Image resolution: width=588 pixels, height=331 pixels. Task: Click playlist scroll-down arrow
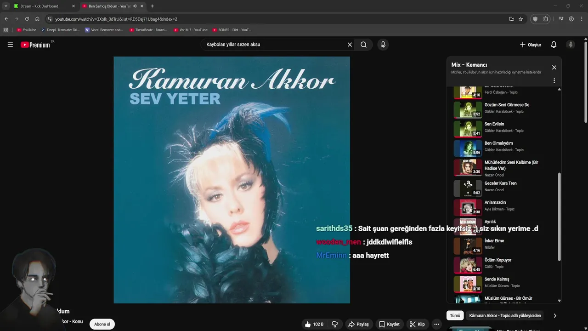pos(559,301)
